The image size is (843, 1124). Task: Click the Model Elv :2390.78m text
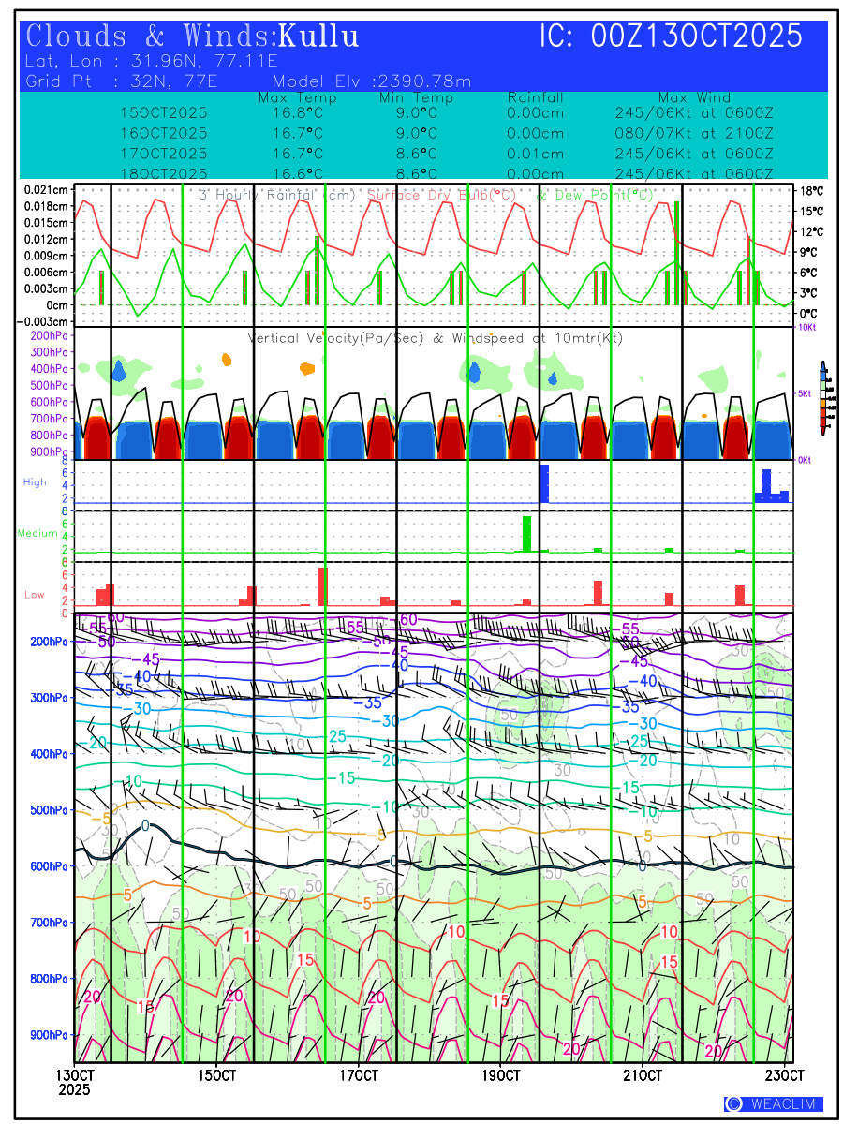coord(371,81)
